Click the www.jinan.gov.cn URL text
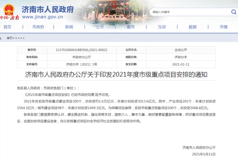The height and width of the screenshot is (164, 238). point(42,17)
